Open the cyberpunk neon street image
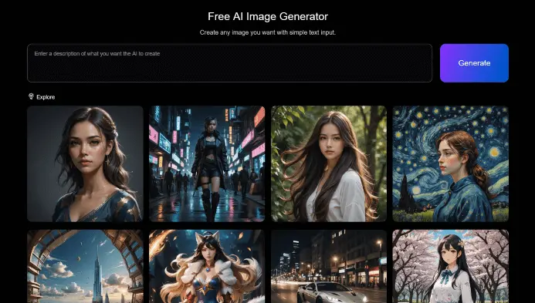This screenshot has height=303, width=535. (207, 163)
